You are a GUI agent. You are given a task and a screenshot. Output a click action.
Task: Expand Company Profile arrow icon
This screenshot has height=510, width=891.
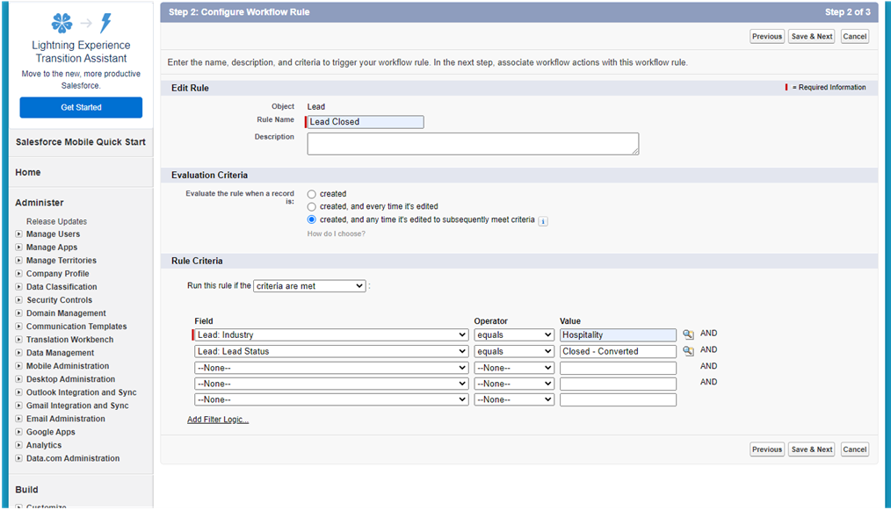[x=19, y=274]
